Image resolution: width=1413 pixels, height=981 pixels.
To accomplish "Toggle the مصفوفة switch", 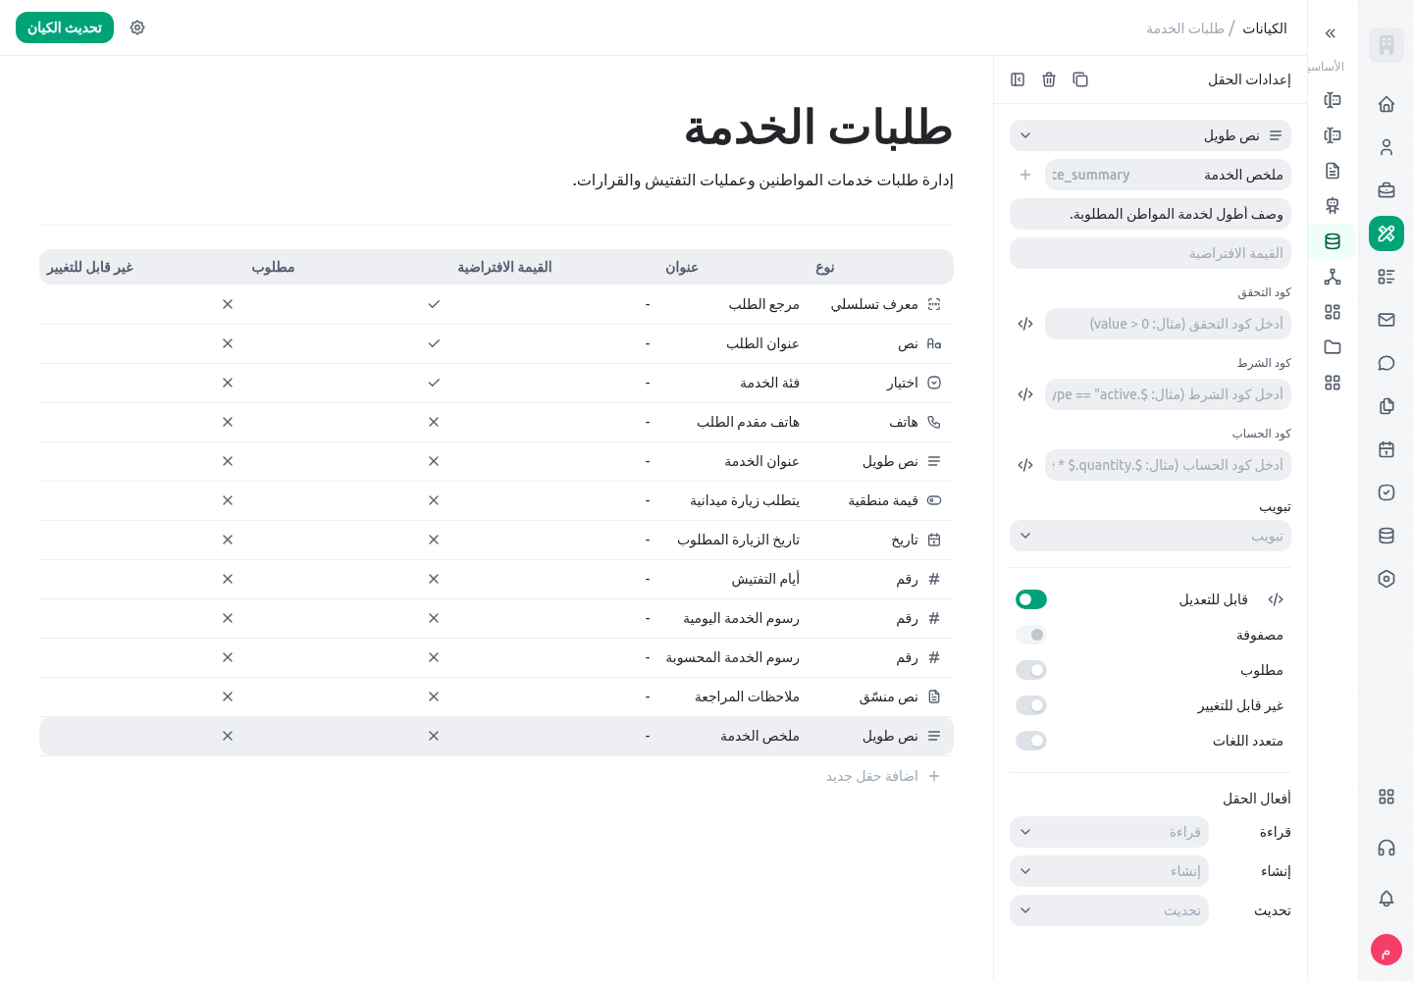I will (x=1031, y=635).
